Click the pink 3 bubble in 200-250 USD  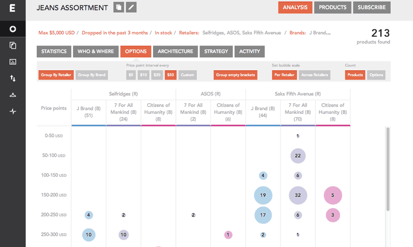[333, 215]
